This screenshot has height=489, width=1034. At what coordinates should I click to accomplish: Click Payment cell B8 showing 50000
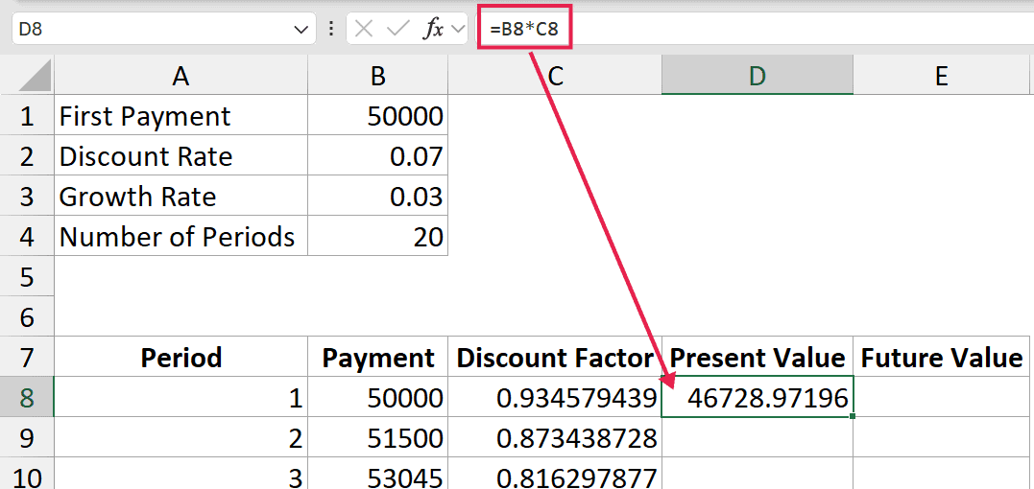click(x=377, y=398)
